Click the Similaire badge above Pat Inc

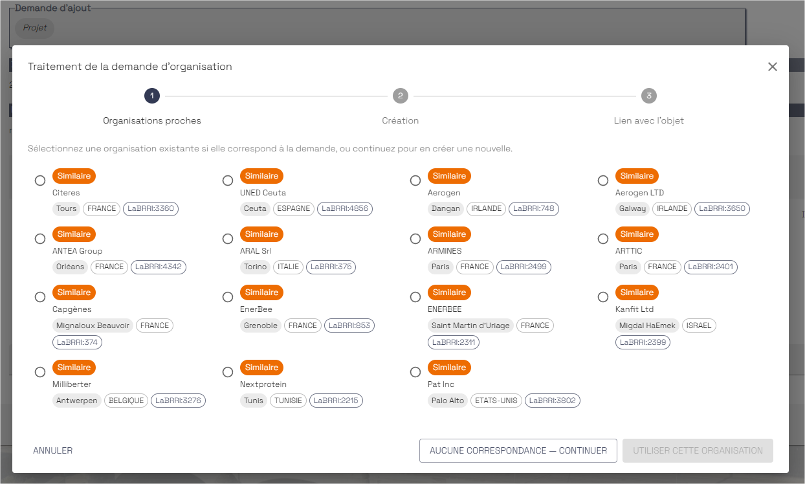coord(449,368)
